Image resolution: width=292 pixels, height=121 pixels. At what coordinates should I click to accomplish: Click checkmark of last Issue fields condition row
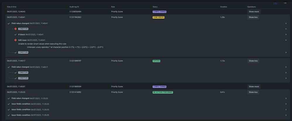(x=8, y=115)
